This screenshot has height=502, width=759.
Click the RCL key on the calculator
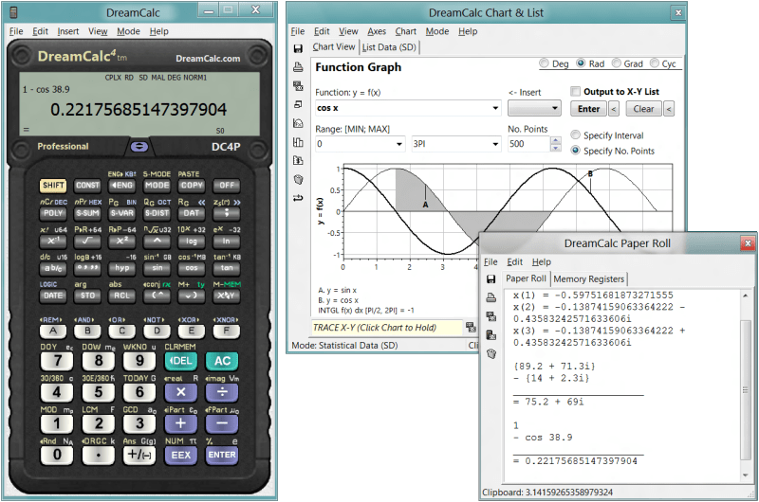(122, 296)
